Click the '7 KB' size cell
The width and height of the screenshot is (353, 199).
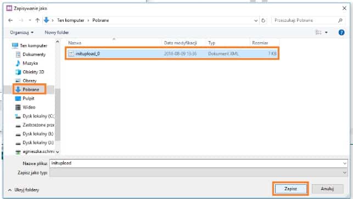pos(272,54)
